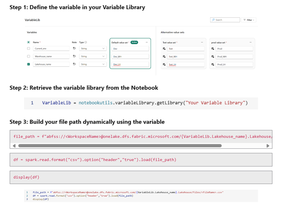Viewport: 305px width, 206px height.
Task: Toggle the select-all control beside Name
Action: [28, 42]
